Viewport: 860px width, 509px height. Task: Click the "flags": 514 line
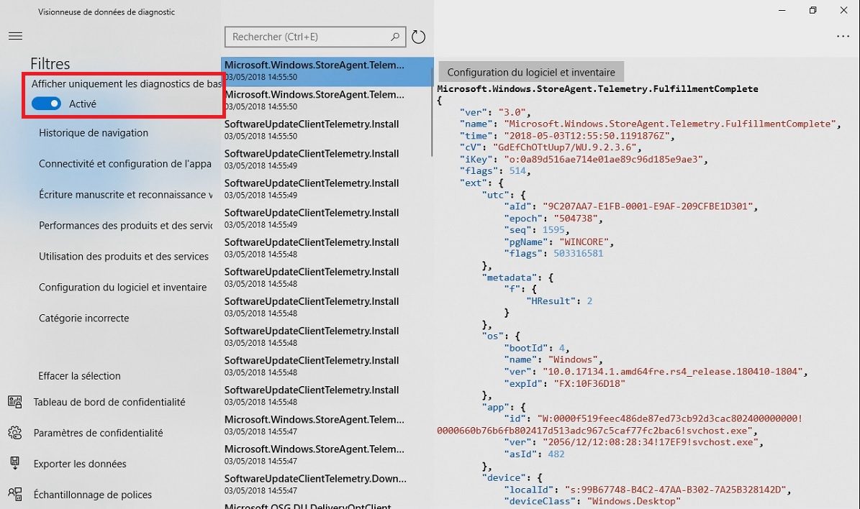pyautogui.click(x=495, y=171)
